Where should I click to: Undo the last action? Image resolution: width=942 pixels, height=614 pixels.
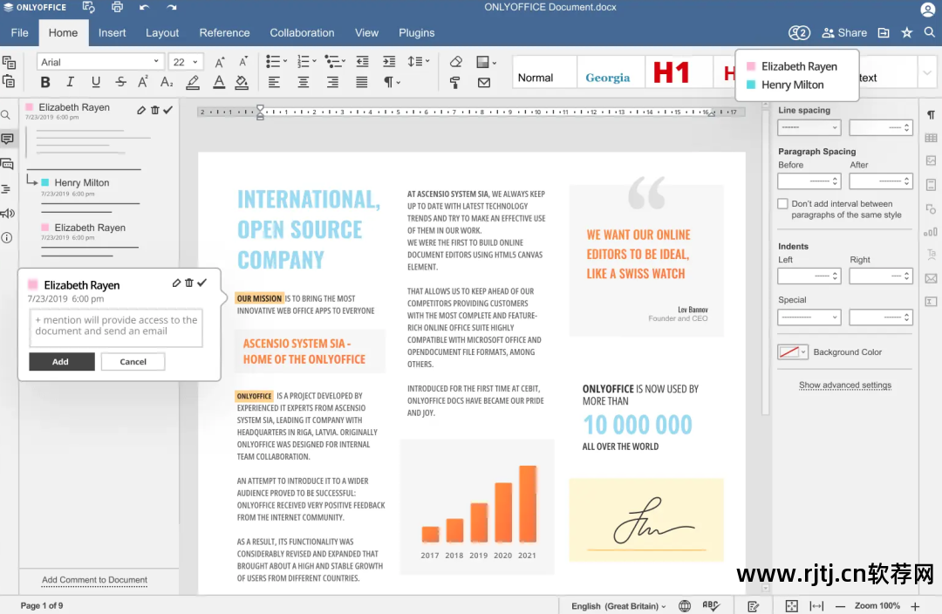[144, 7]
